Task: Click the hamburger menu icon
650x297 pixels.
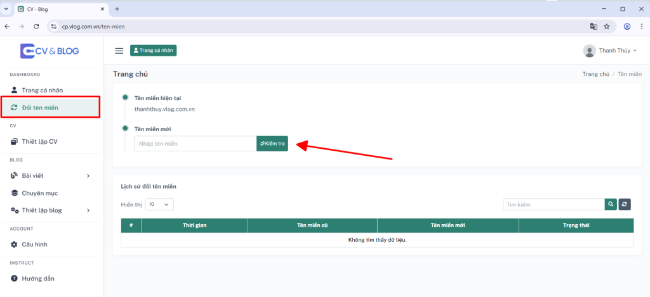Action: coord(119,51)
